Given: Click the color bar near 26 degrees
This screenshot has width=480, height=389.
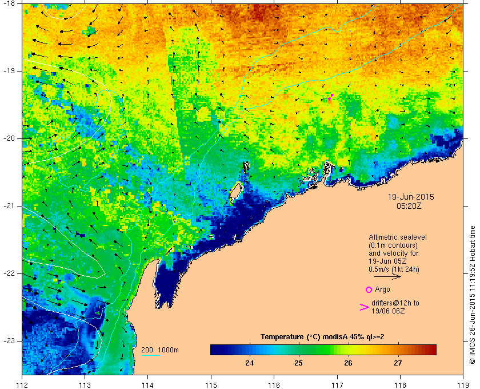Looking at the screenshot, I should tap(348, 350).
